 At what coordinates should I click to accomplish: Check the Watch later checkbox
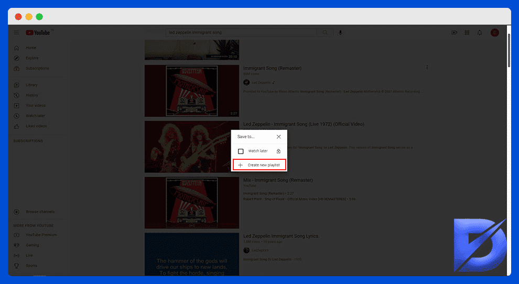(241, 151)
